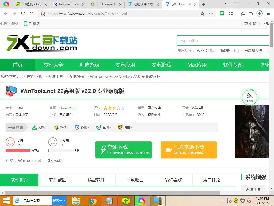The width and height of the screenshot is (274, 206).
Task: Click the green 360 plus taskbar icon
Action: (125, 201)
